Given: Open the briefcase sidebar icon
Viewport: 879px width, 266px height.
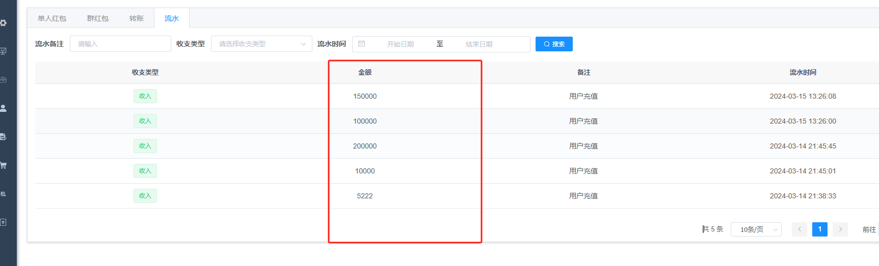Looking at the screenshot, I should (4, 80).
